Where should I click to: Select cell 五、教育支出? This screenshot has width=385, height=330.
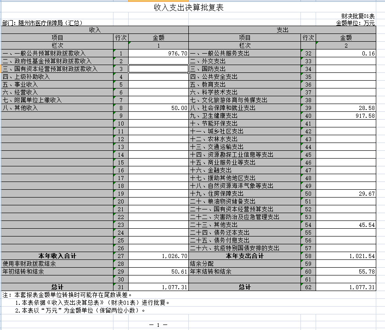pyautogui.click(x=244, y=84)
